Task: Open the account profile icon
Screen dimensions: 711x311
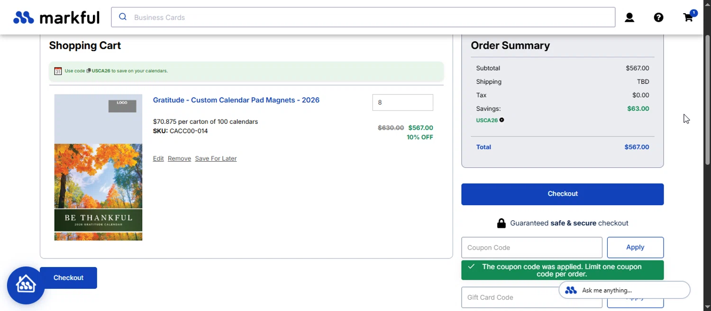Action: [x=629, y=17]
